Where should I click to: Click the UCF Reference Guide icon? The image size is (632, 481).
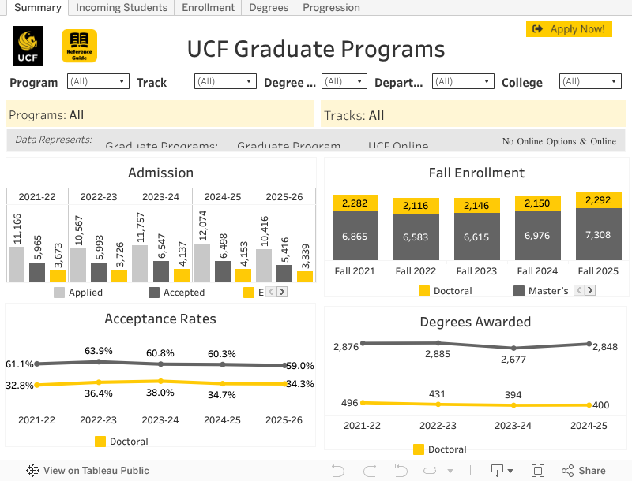[x=78, y=46]
